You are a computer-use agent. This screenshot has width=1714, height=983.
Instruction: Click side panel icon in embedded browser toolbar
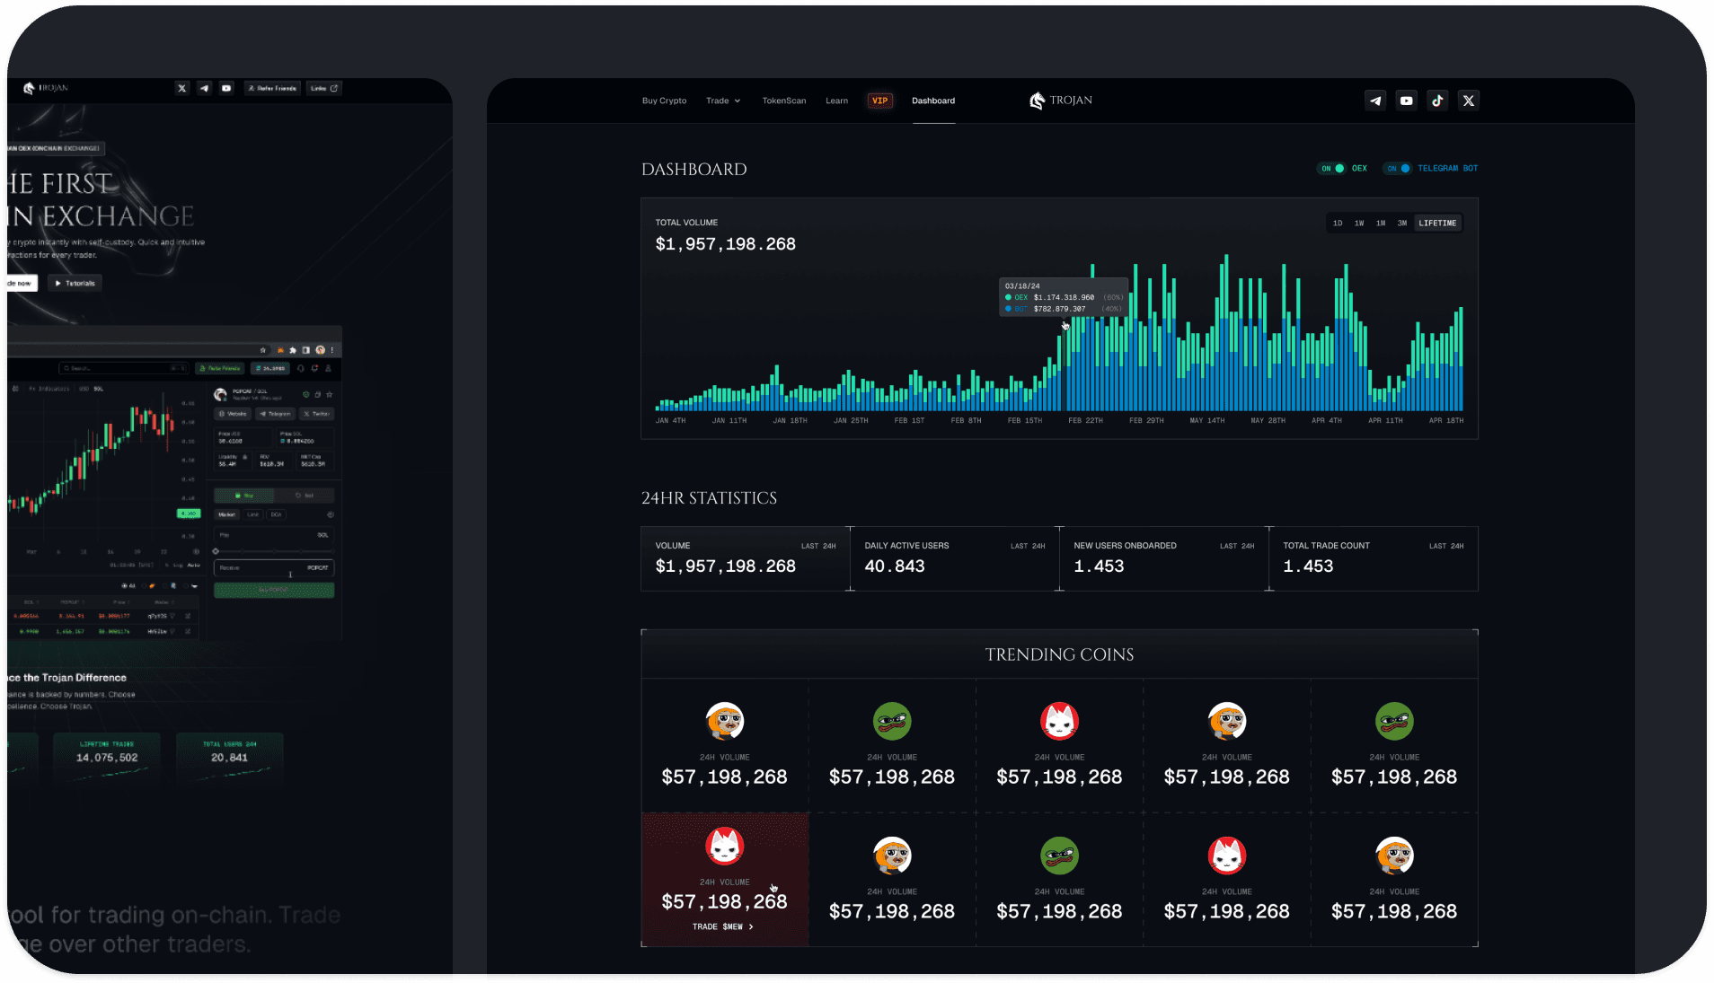click(x=306, y=350)
